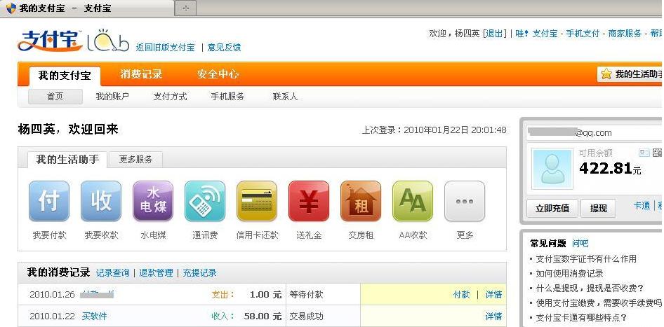Select 首页 in the sub navigation
Image resolution: width=664 pixels, height=327 pixels.
pos(55,97)
